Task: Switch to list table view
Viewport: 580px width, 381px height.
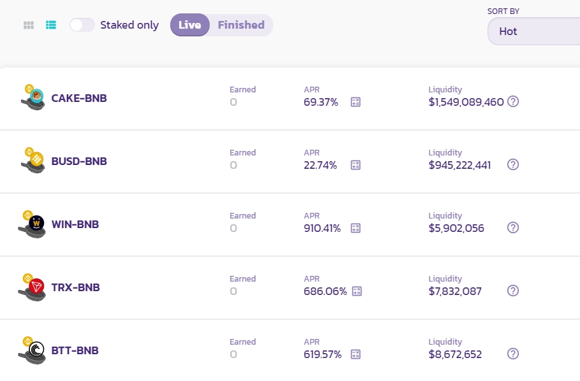Action: 51,25
